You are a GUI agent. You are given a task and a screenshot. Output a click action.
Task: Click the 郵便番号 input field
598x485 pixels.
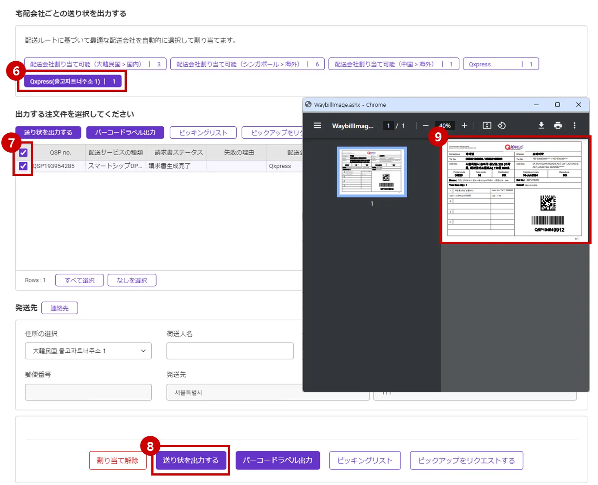pyautogui.click(x=88, y=392)
